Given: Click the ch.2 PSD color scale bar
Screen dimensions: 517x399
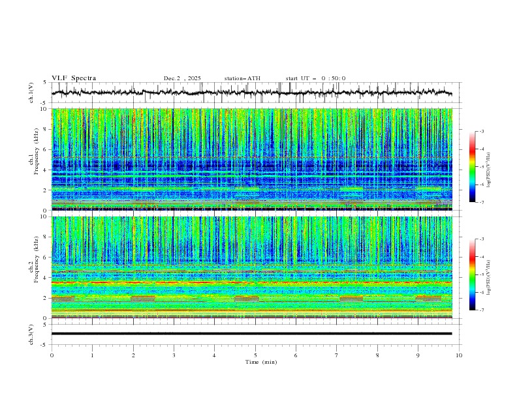Looking at the screenshot, I should tap(472, 274).
